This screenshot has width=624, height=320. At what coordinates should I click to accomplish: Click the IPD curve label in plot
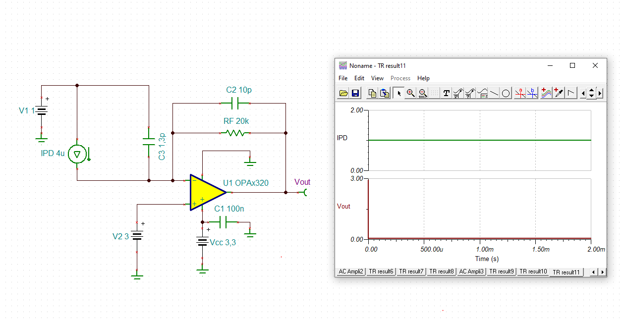pyautogui.click(x=342, y=138)
